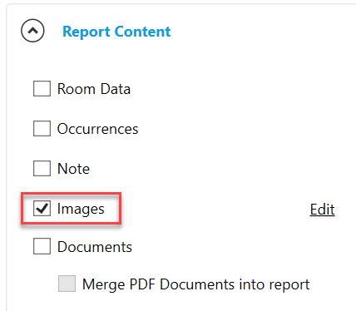Click the word Content in section title
The height and width of the screenshot is (311, 356).
point(142,32)
